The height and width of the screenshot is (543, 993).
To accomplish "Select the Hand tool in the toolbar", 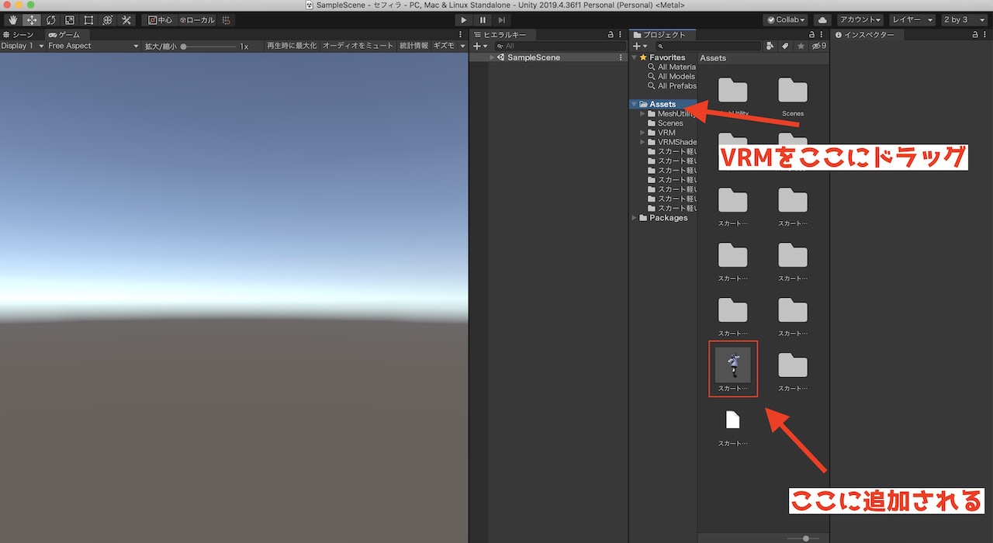I will click(12, 19).
